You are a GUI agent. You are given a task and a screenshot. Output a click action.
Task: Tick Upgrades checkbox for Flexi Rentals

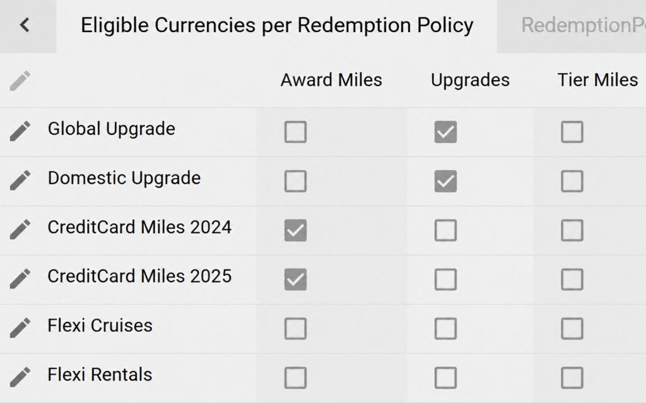coord(445,378)
